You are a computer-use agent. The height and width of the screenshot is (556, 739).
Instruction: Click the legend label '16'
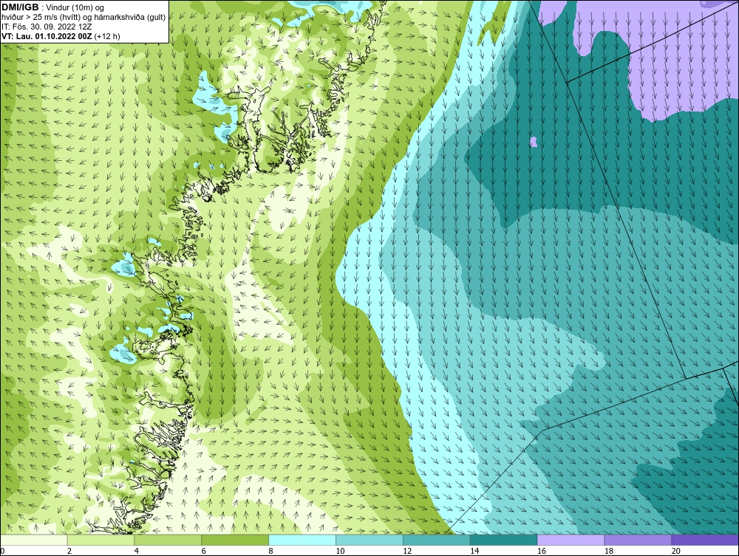542,551
